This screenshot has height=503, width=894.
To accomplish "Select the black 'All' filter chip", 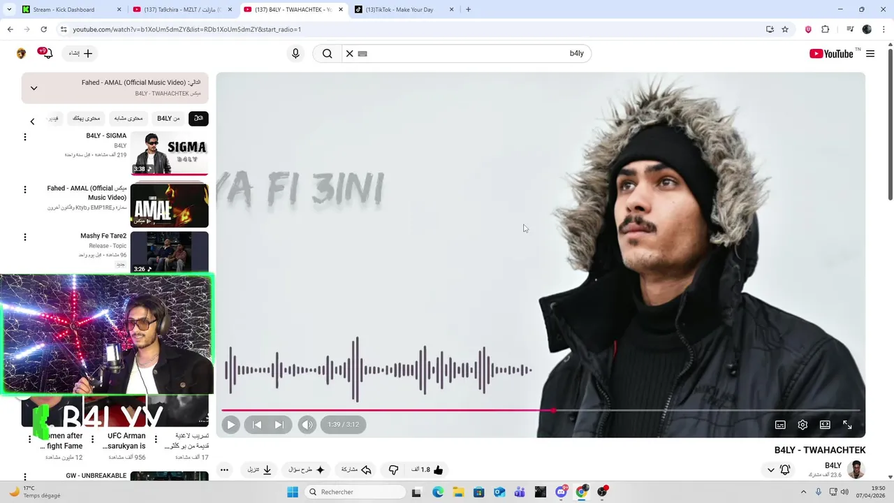I will click(198, 119).
